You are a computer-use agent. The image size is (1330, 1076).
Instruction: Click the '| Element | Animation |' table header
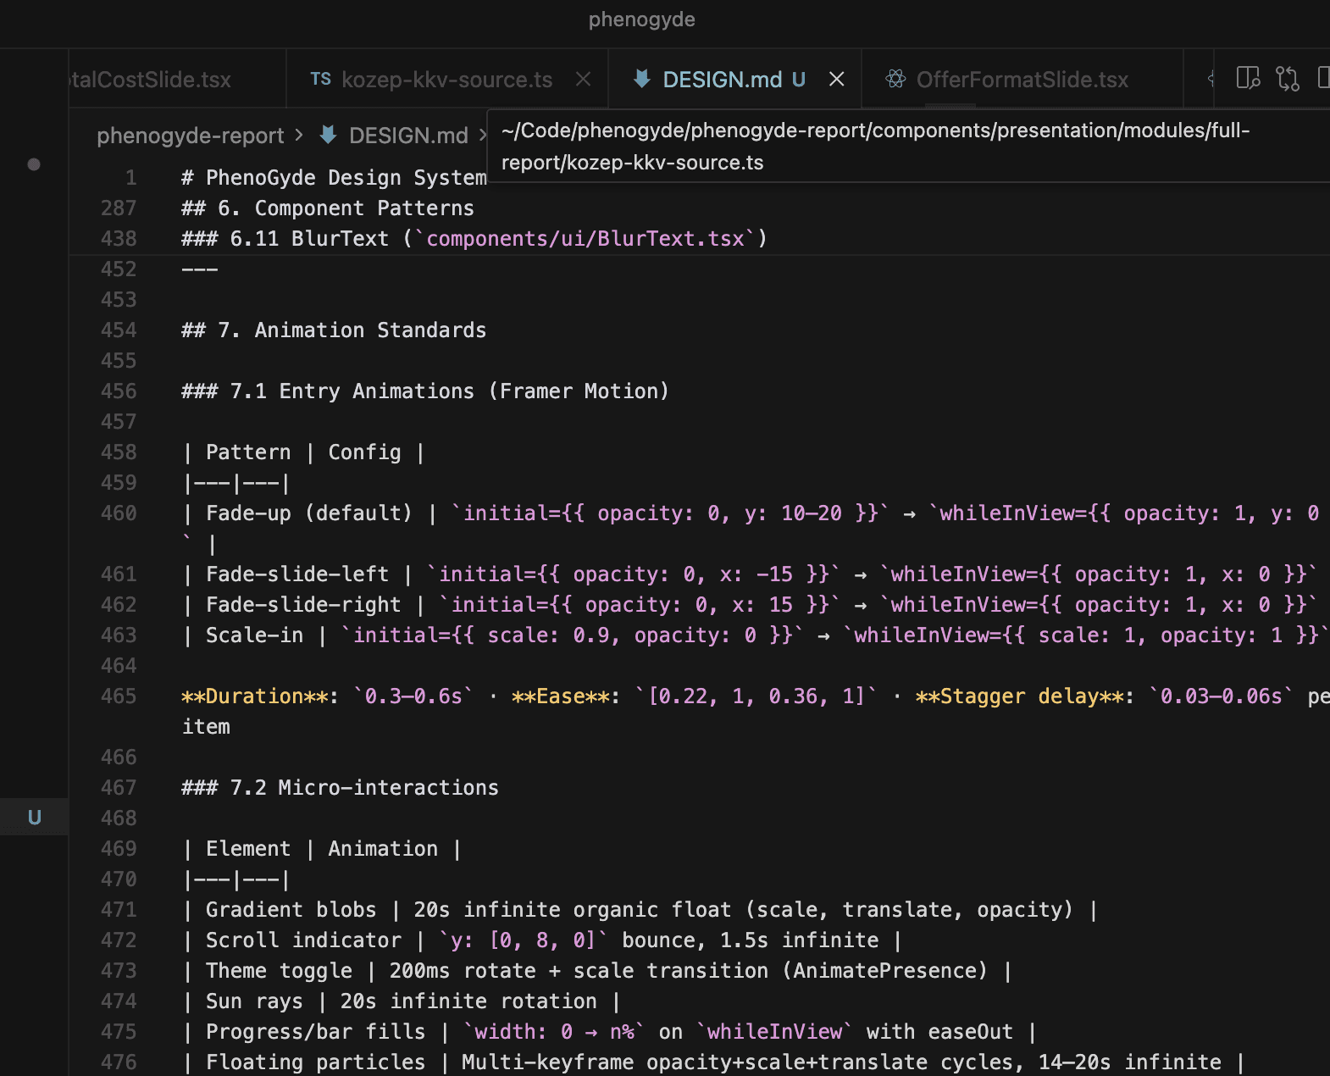coord(322,848)
